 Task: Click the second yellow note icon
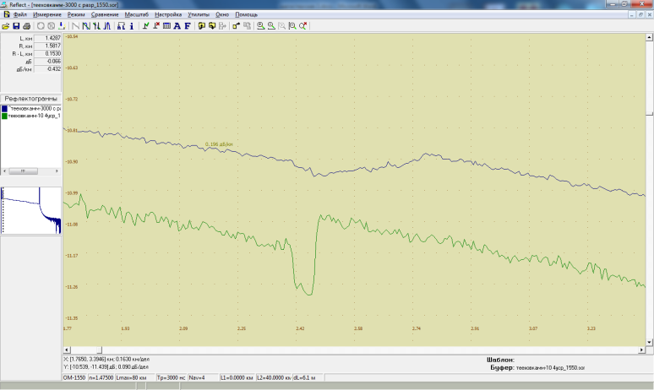click(x=212, y=26)
